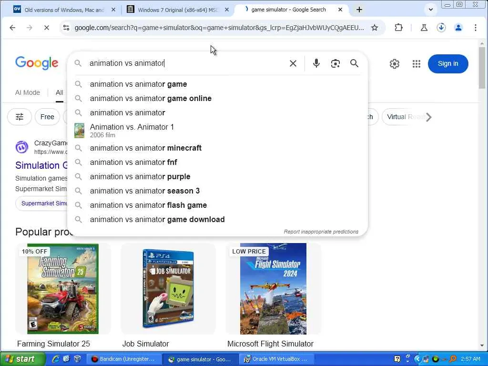
Task: Stop loading the page with X button
Action: tap(47, 28)
